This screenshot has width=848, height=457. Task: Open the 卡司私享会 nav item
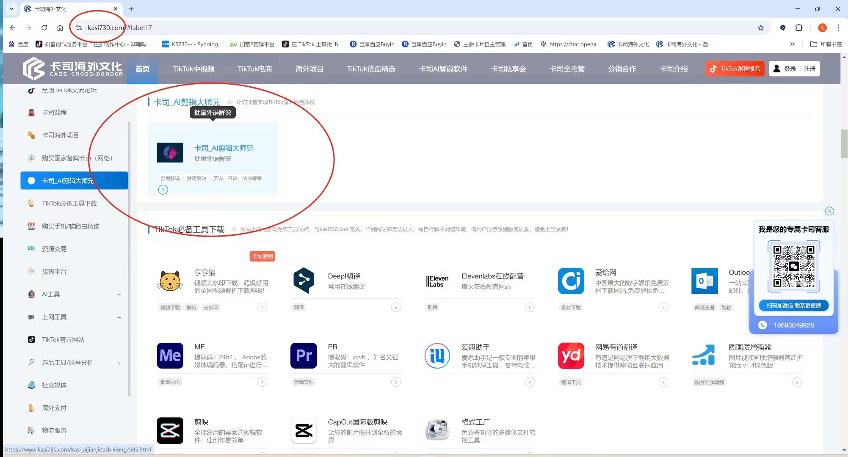[x=508, y=69]
